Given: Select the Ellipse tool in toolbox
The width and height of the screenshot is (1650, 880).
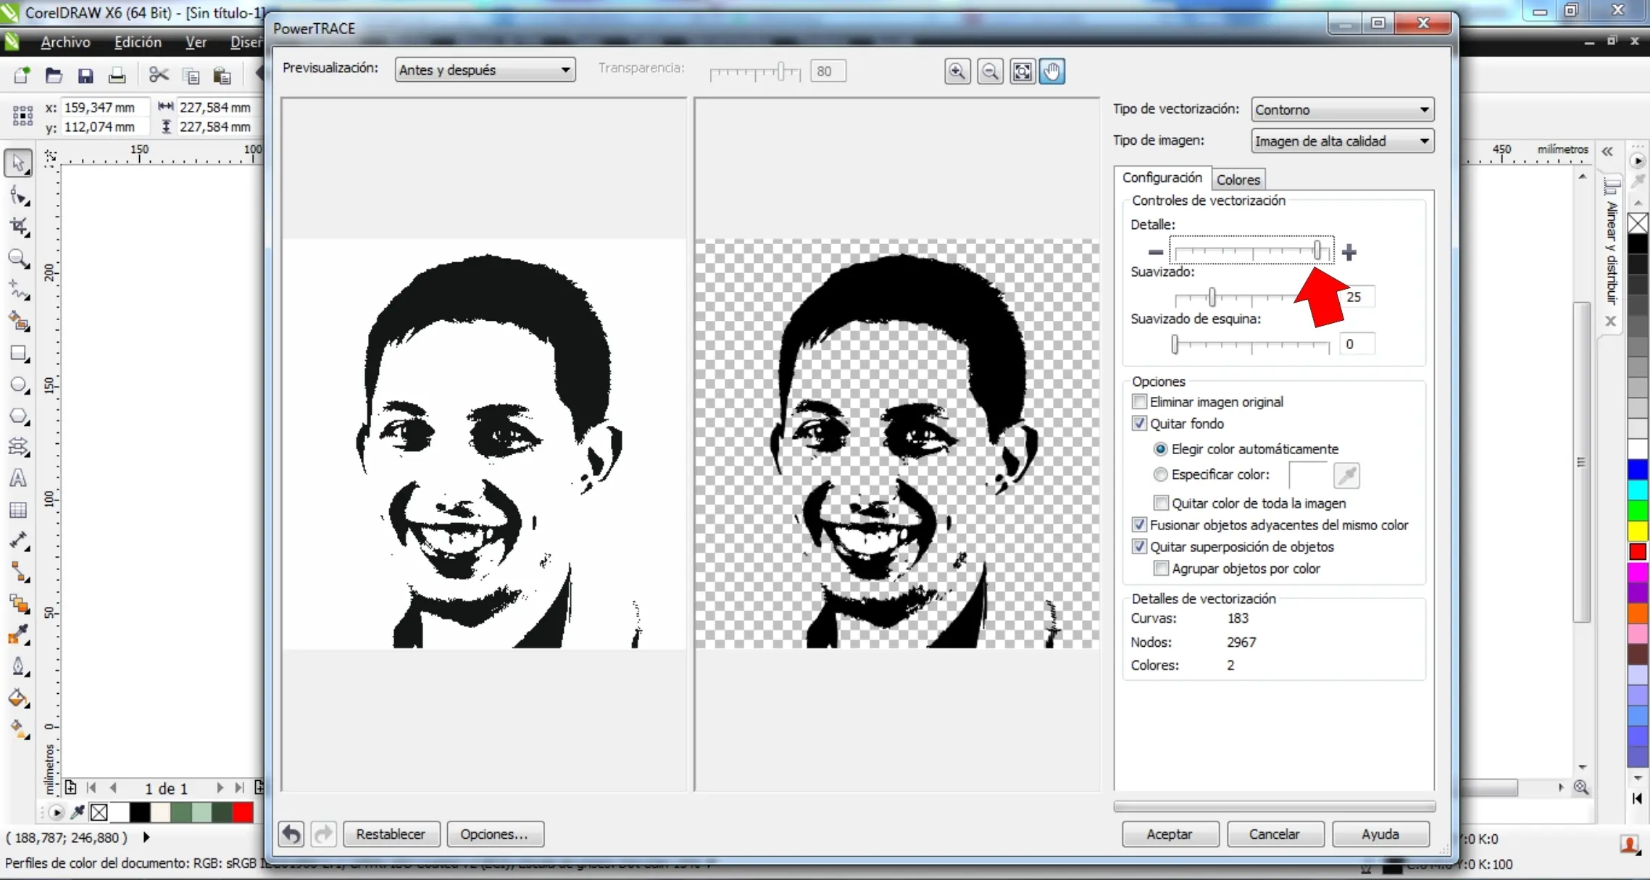Looking at the screenshot, I should pyautogui.click(x=18, y=385).
